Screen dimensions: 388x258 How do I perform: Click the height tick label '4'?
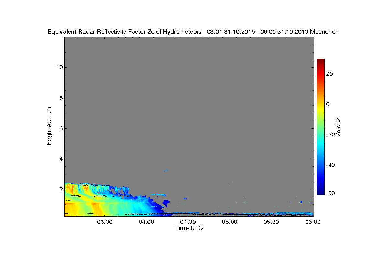(x=60, y=159)
